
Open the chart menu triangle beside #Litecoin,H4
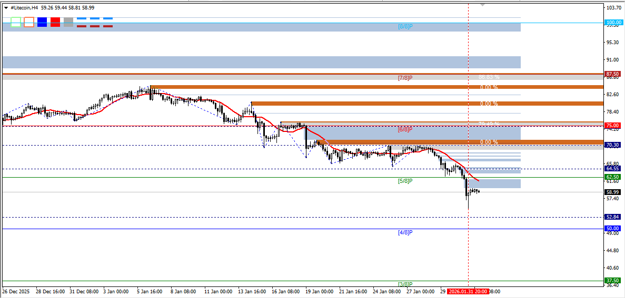pos(6,7)
